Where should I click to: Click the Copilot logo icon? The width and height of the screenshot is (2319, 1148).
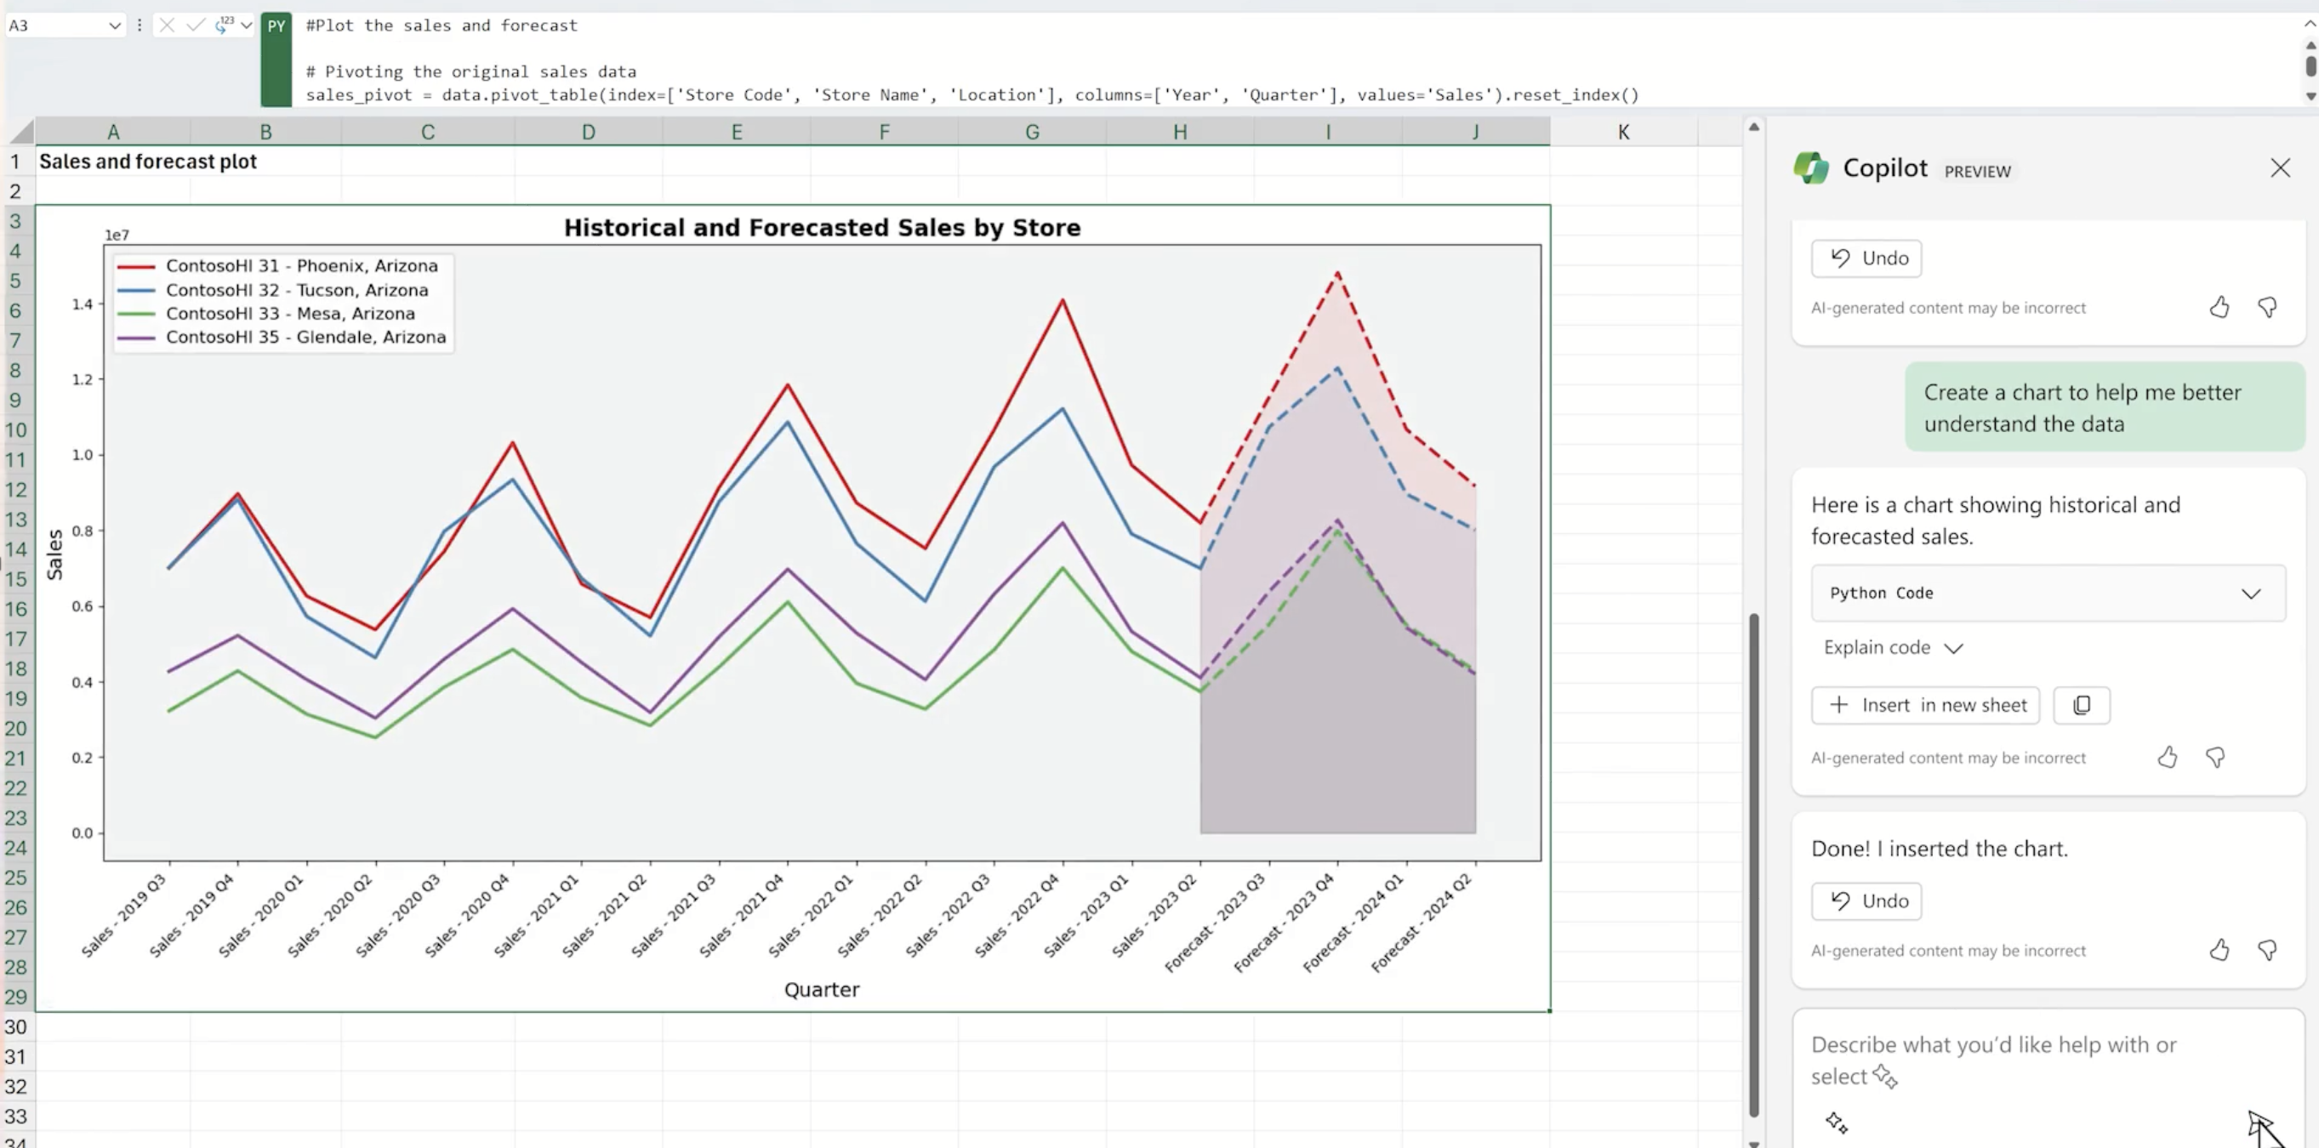coord(1810,168)
